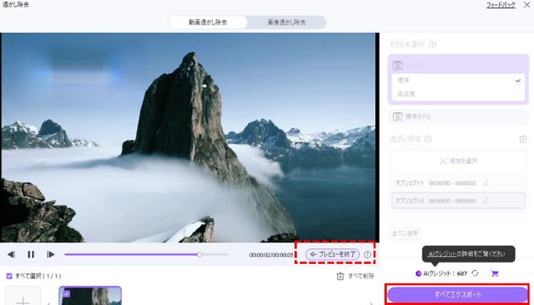534x305 pixels.
Task: Switch to the 画像透かし除去 tab
Action: tap(286, 22)
